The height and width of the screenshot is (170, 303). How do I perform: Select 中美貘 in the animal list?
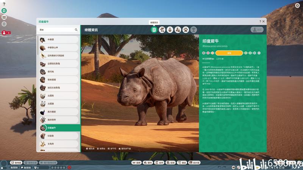coord(59,40)
